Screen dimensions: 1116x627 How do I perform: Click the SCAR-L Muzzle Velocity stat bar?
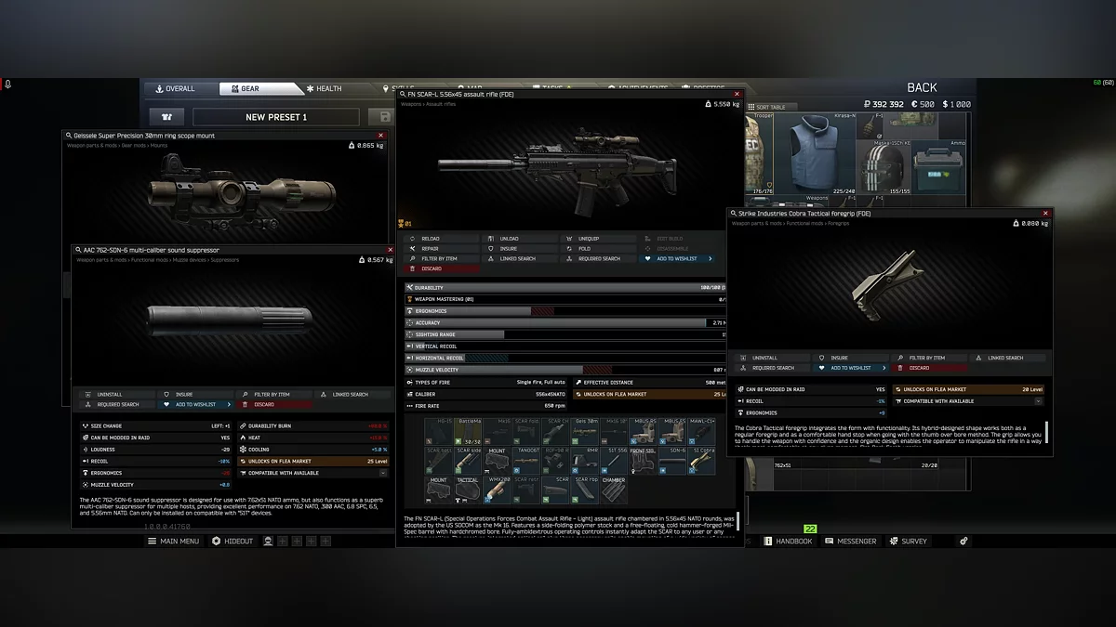565,370
